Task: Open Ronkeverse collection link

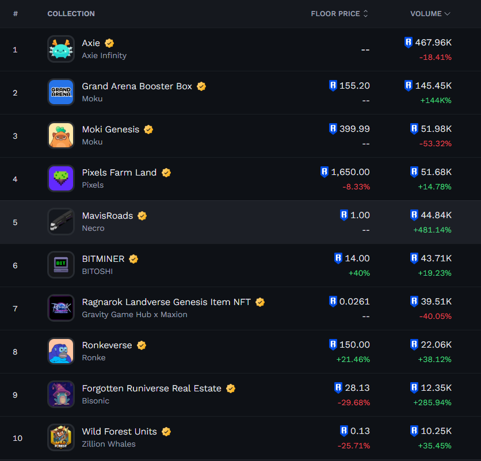Action: (107, 345)
